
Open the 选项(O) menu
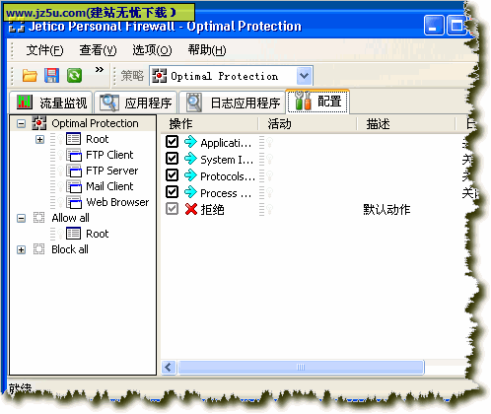click(x=152, y=50)
